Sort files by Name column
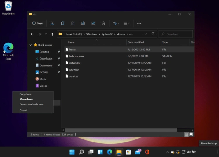This screenshot has height=157, width=219. pyautogui.click(x=71, y=42)
